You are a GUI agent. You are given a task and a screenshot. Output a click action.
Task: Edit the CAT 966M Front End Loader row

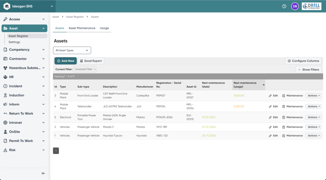click(x=273, y=96)
